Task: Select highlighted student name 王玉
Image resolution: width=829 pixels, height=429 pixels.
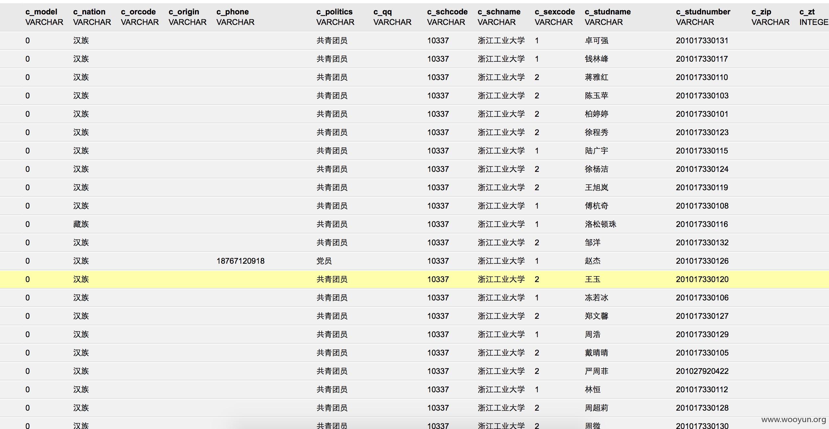Action: (592, 279)
